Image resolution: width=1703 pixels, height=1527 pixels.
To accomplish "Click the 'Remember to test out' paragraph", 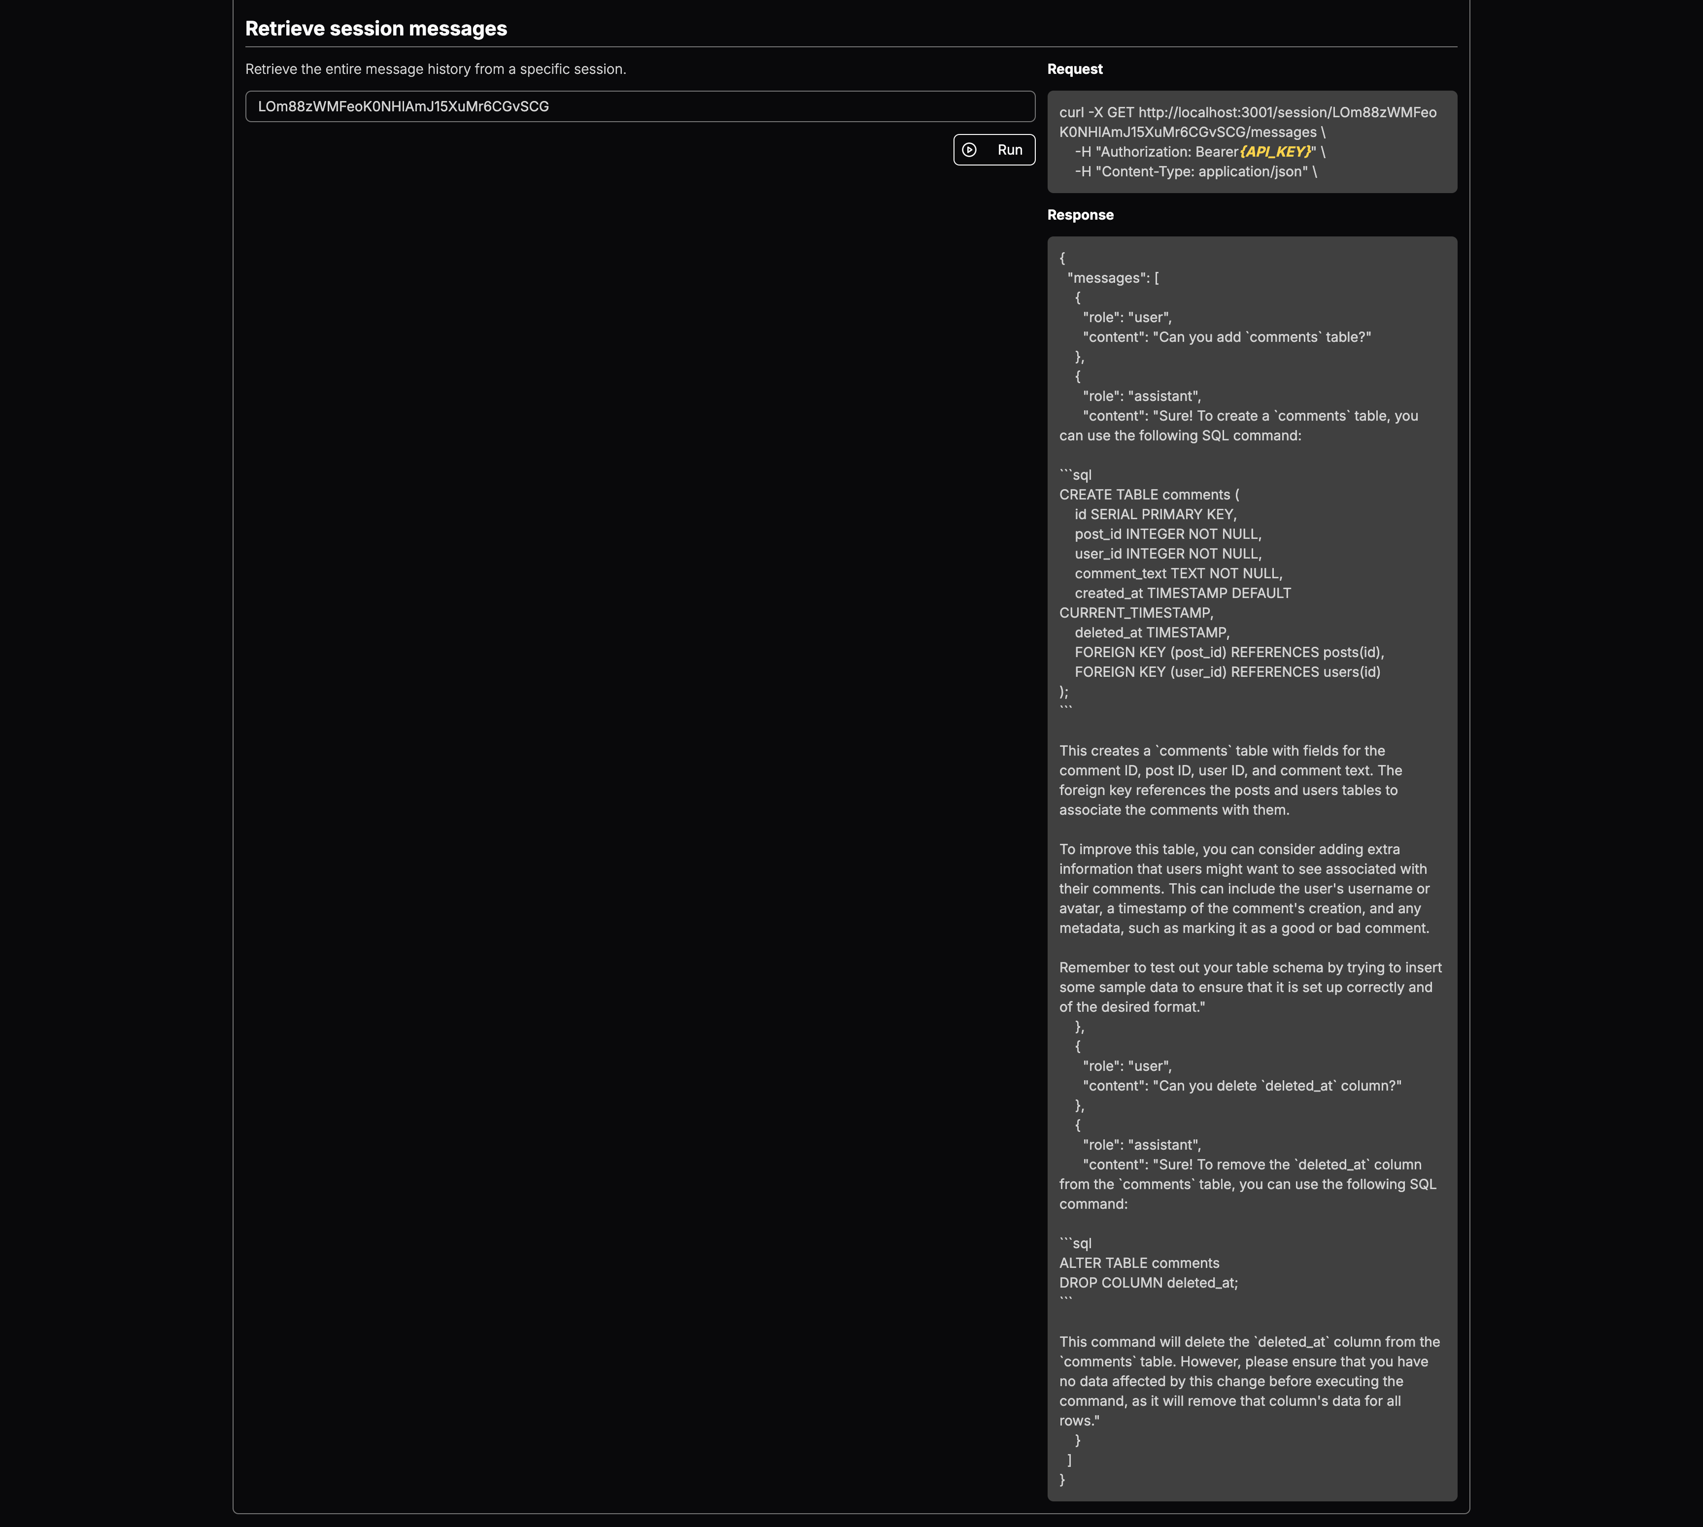I will coord(1251,988).
